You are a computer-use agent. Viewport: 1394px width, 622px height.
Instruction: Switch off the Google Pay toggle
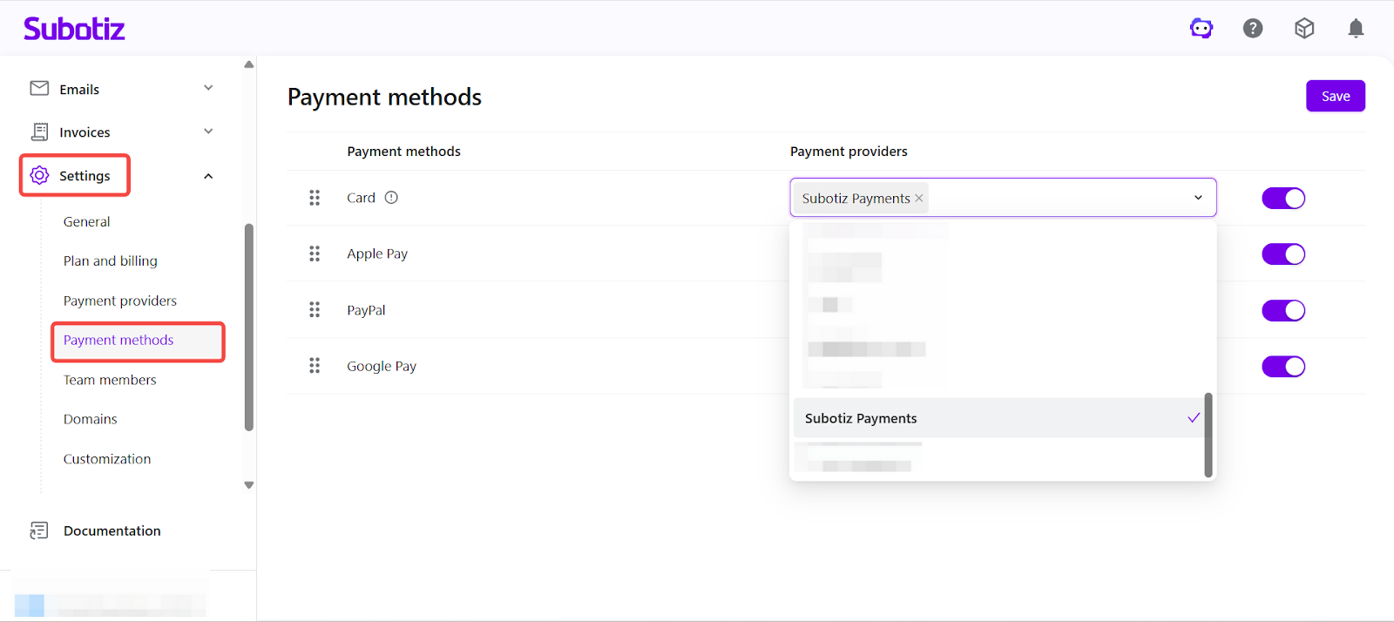[x=1283, y=367]
